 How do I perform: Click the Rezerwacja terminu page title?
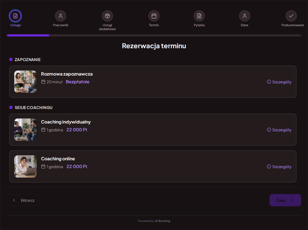154,46
